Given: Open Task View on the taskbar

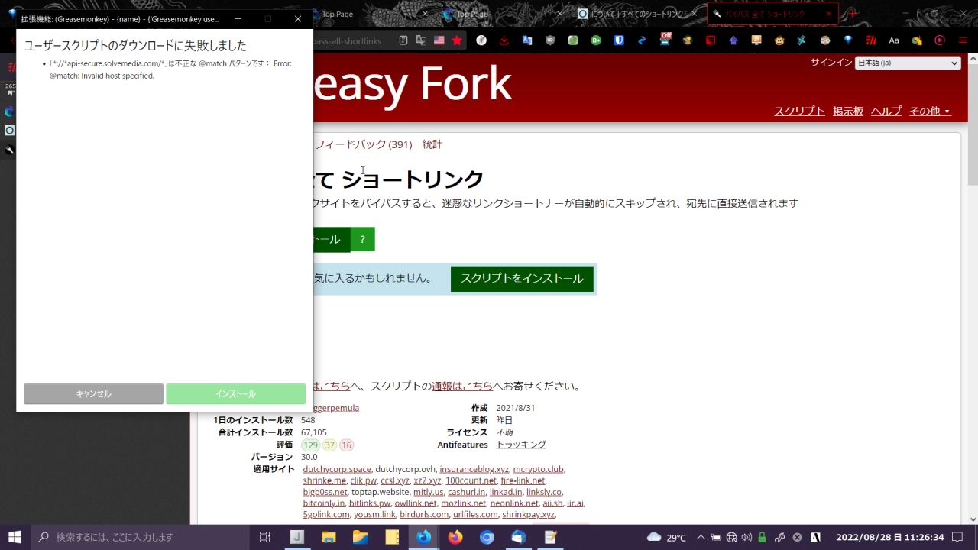Looking at the screenshot, I should (x=265, y=537).
